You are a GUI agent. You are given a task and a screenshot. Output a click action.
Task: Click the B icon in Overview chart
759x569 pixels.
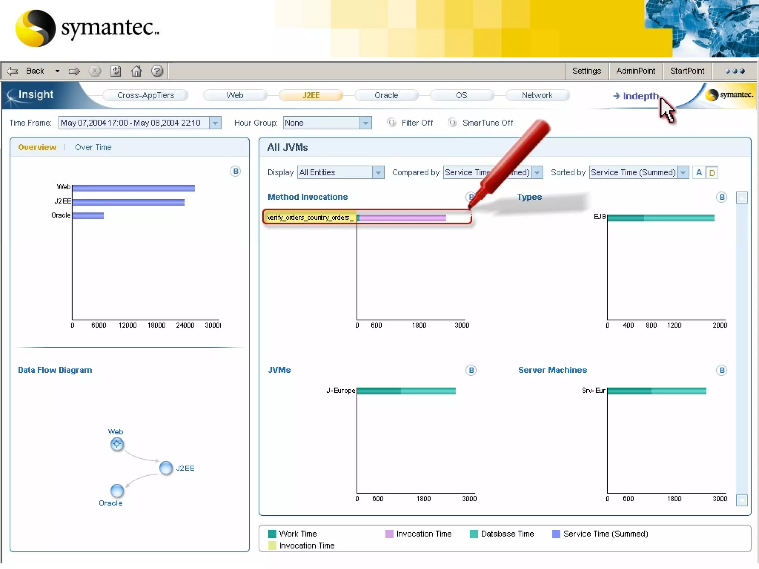click(235, 172)
